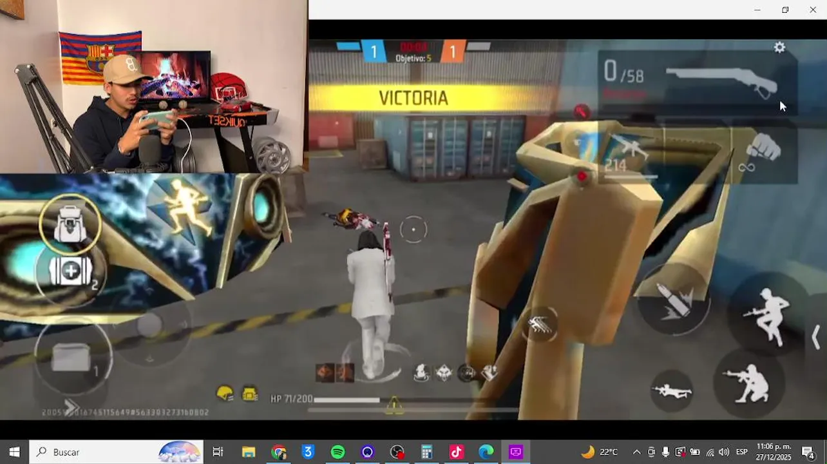Viewport: 827px width, 464px height.
Task: Click the yellow helmet status icon
Action: pos(224,393)
